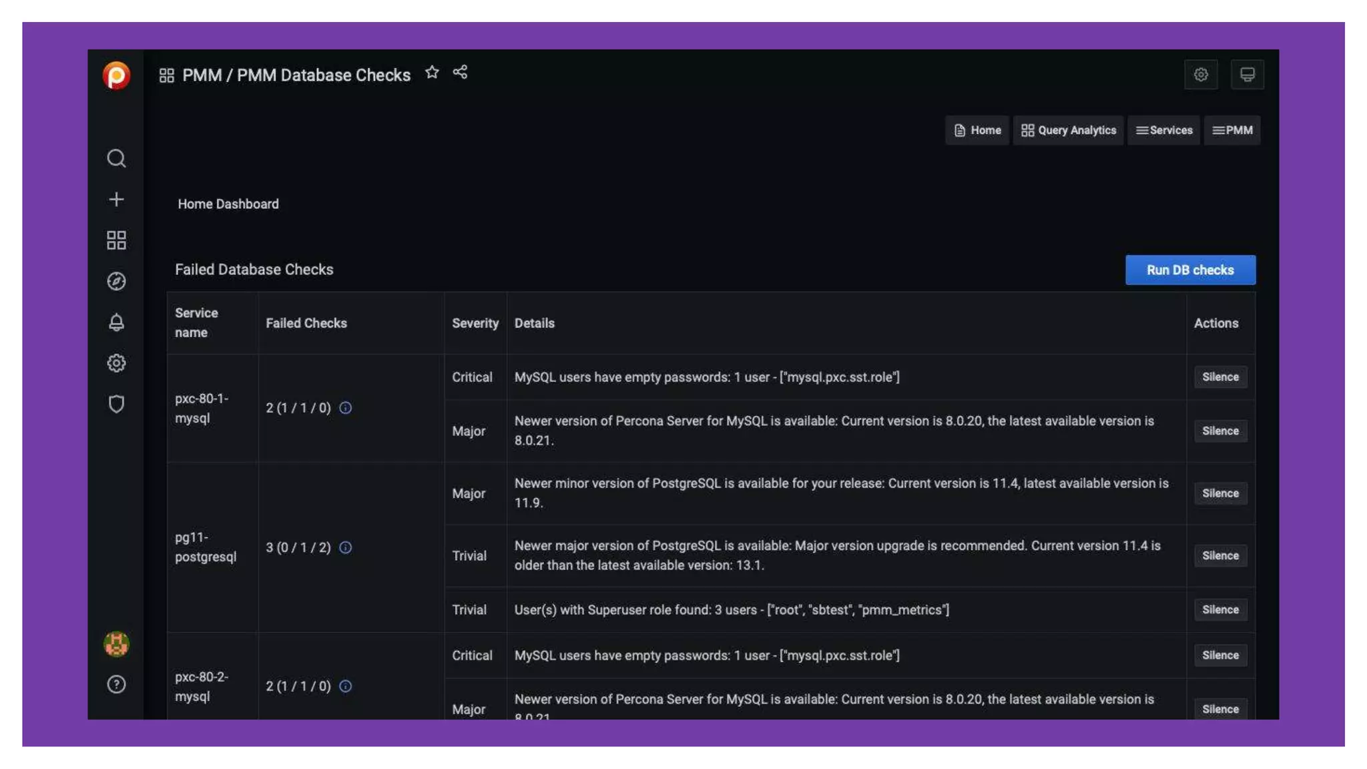Expand the PMM dropdown menu
Viewport: 1367px width, 769px height.
pos(1232,130)
